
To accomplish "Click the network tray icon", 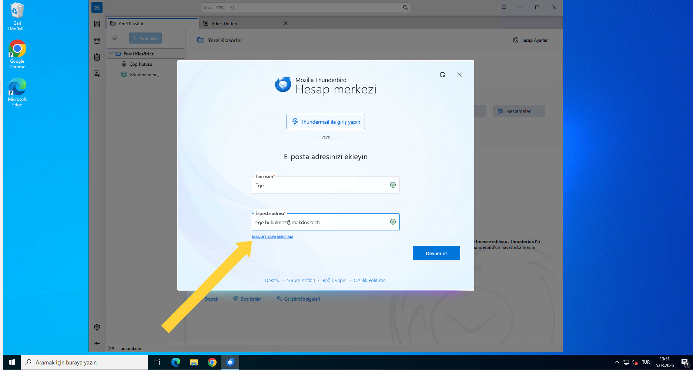I will 626,362.
